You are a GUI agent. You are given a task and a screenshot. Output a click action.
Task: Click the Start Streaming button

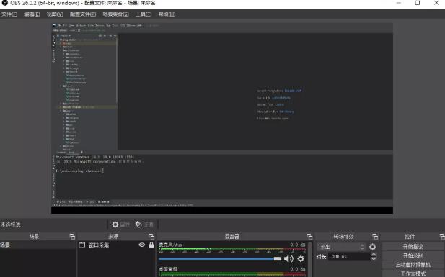413,246
